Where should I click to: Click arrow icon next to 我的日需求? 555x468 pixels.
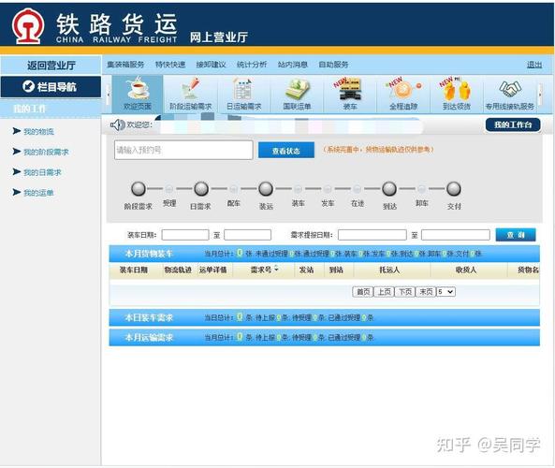click(x=17, y=172)
